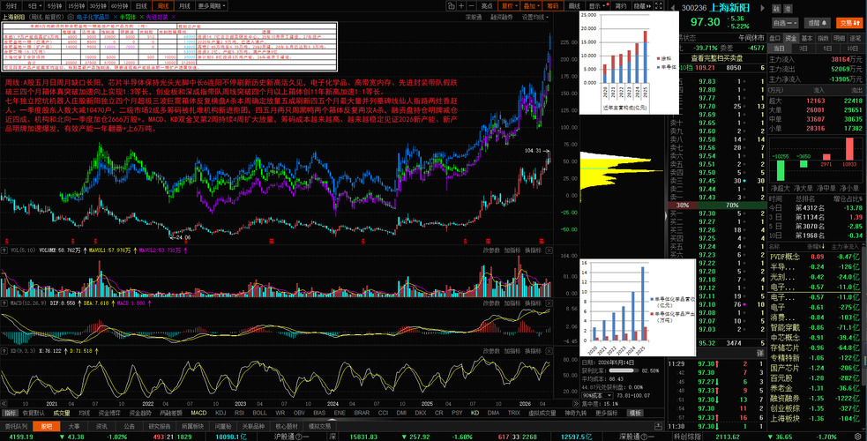
Task: Click the 提醒 alert button
Action: coord(817,23)
